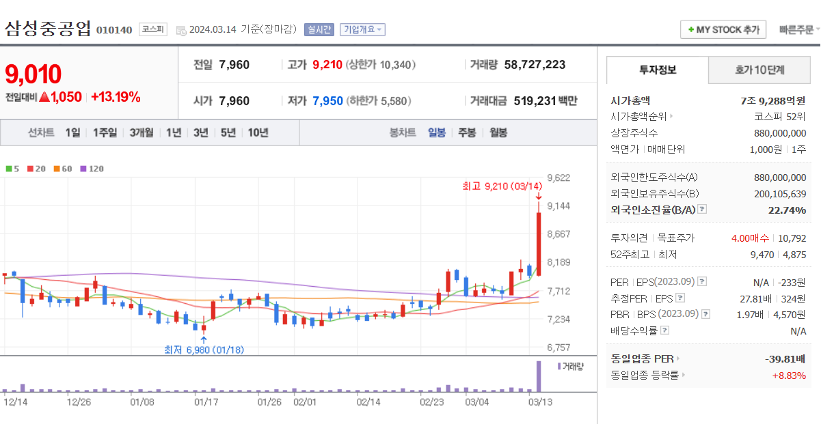The image size is (821, 424).
Task: Open the 빠른주문 quick order dropdown
Action: (800, 29)
